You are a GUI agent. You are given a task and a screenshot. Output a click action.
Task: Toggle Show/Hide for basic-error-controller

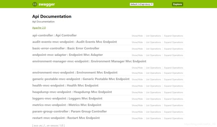[137, 49]
